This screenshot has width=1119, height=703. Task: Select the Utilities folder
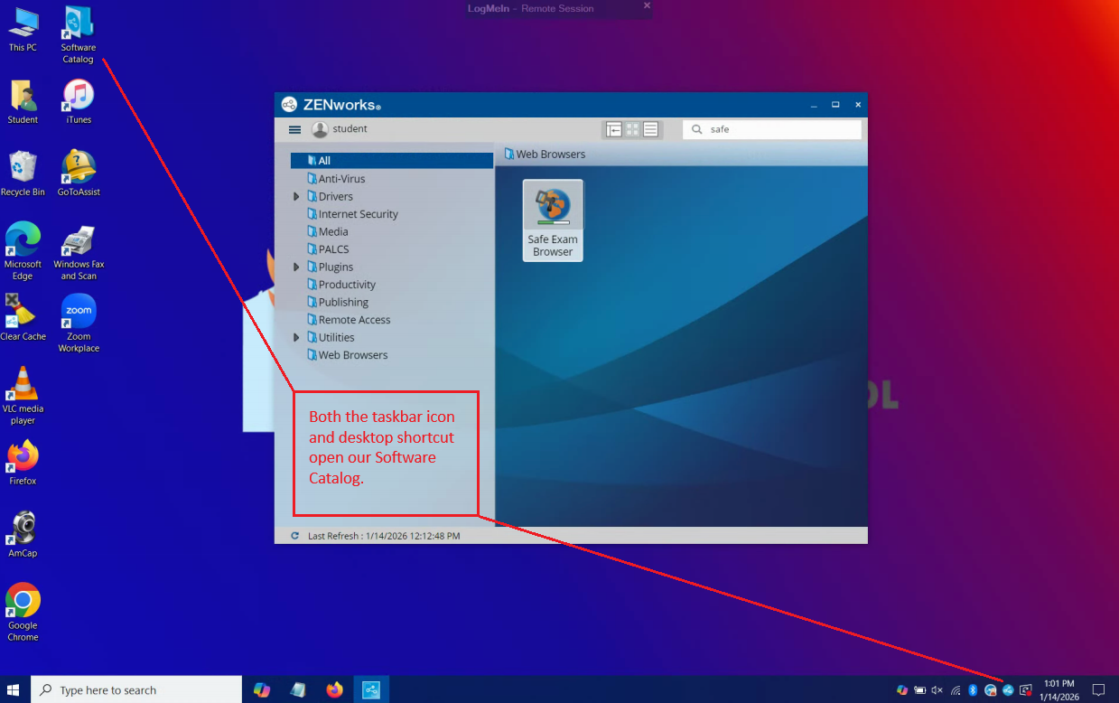click(331, 337)
